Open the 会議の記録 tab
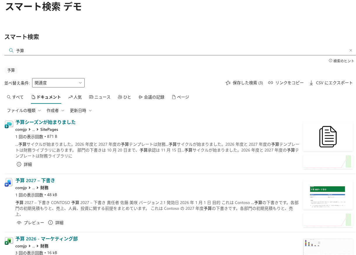Viewport: 356px width, 255px height. pyautogui.click(x=151, y=97)
